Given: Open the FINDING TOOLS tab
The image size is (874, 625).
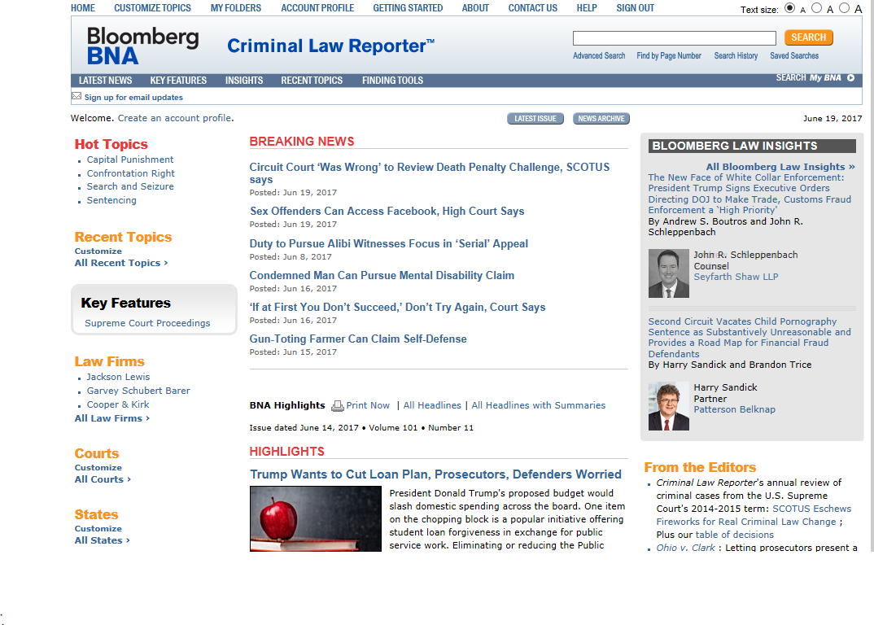Looking at the screenshot, I should 392,81.
